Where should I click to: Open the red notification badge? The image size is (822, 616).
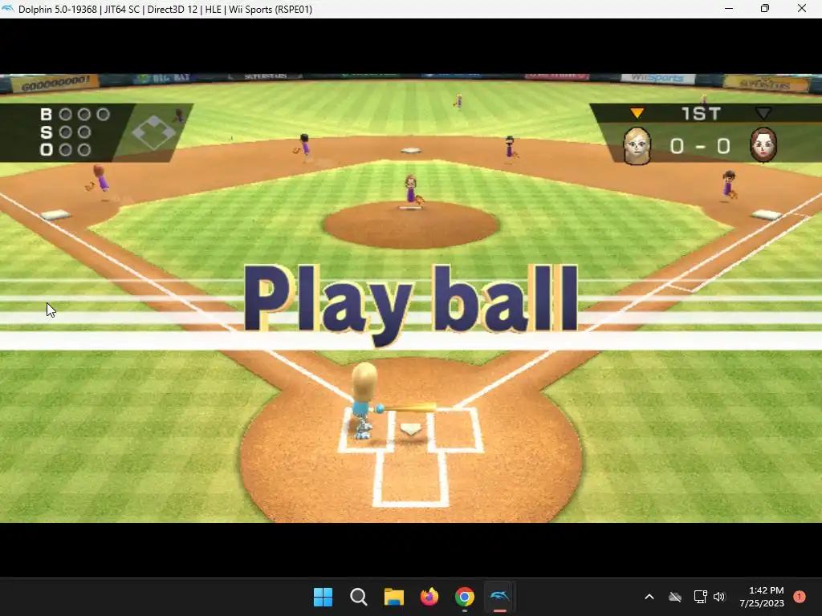point(800,597)
